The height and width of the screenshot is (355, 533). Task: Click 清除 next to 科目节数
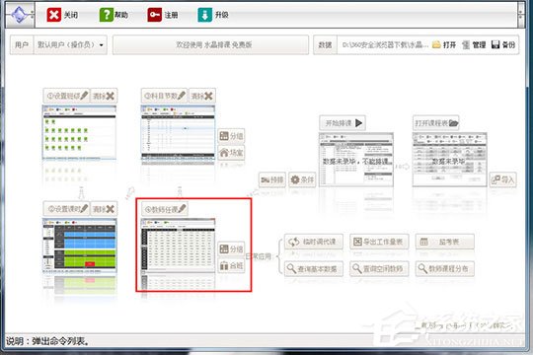[x=202, y=96]
